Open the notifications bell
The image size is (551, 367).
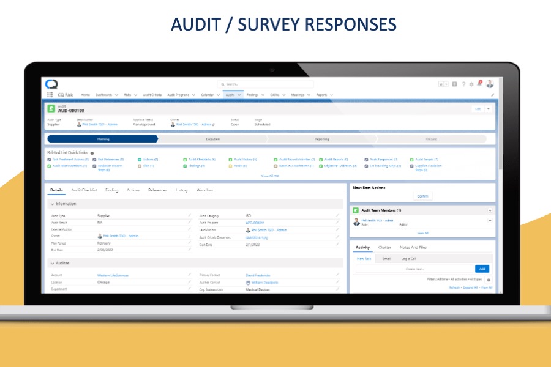pyautogui.click(x=479, y=84)
